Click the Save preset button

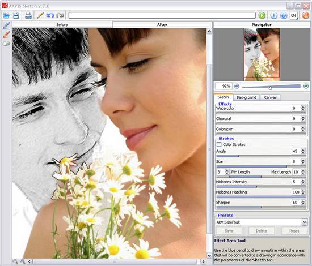[229, 231]
